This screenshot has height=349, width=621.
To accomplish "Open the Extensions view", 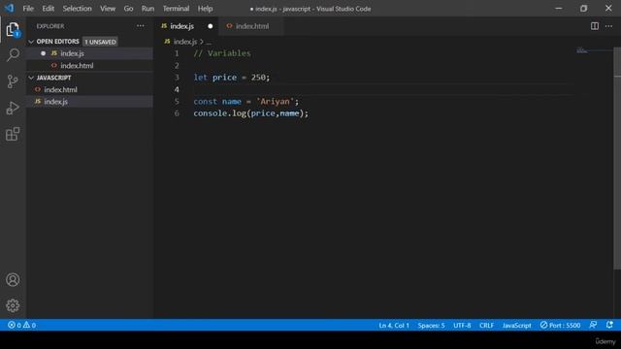I will [x=13, y=134].
